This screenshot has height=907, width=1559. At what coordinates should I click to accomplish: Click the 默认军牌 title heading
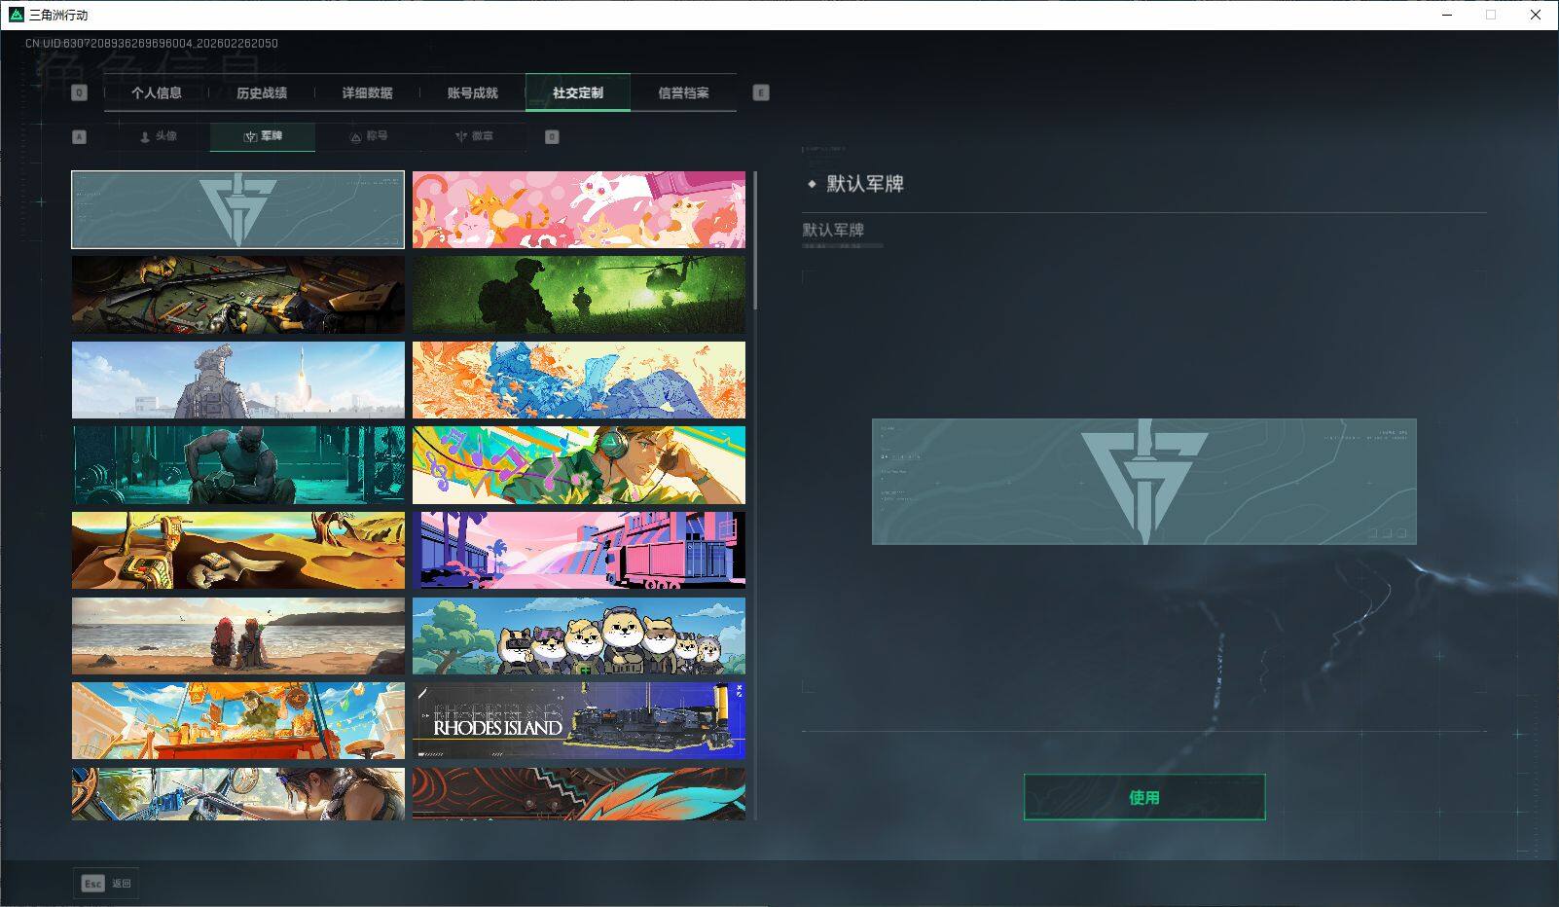click(x=865, y=184)
